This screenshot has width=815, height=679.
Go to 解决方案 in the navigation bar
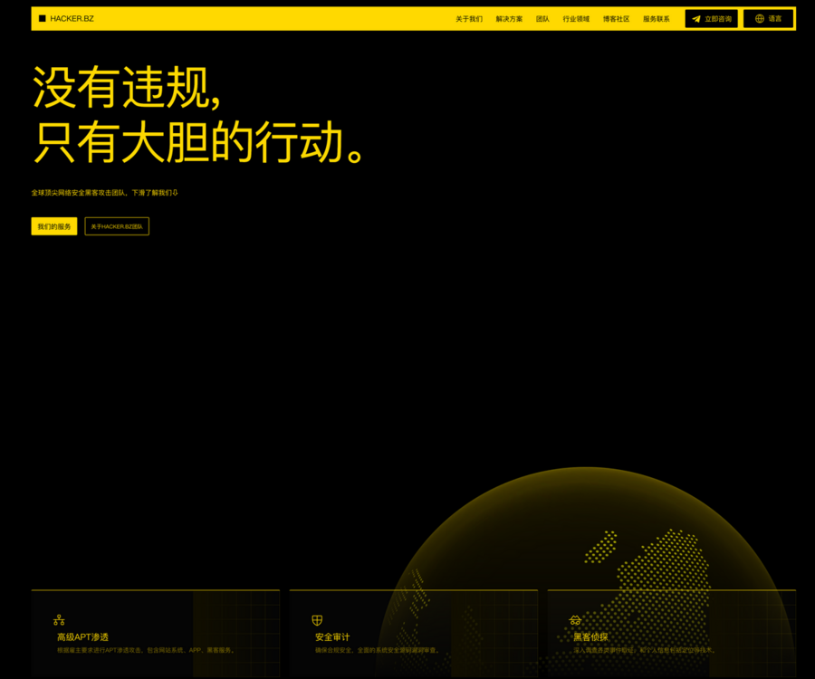point(509,19)
